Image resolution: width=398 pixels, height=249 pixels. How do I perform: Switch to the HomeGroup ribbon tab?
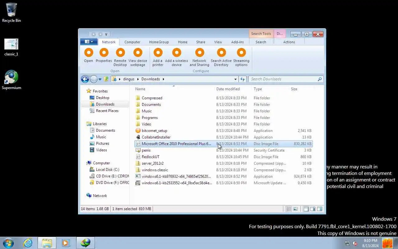159,42
